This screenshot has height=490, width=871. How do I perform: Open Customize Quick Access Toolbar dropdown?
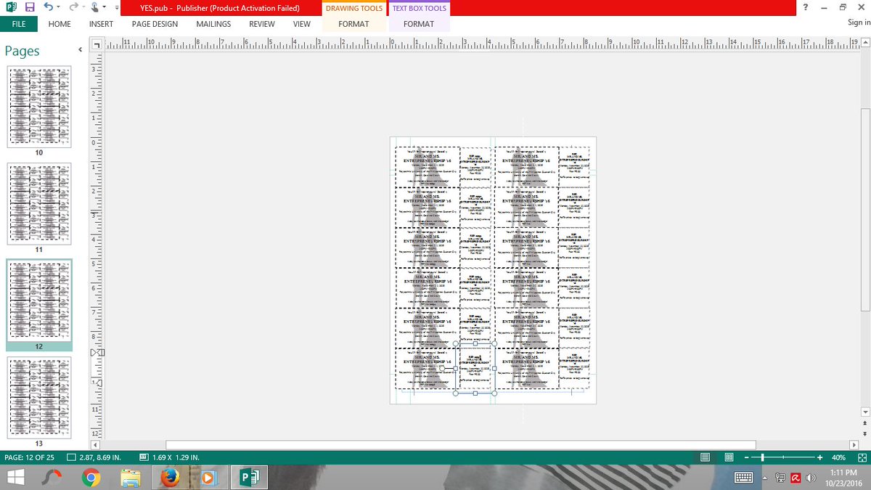[117, 7]
